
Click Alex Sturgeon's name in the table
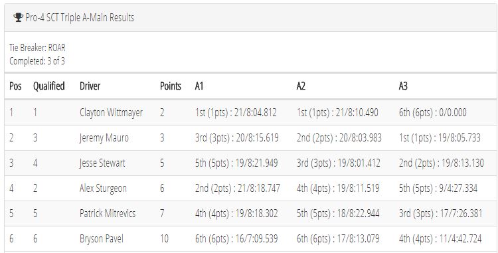click(103, 189)
